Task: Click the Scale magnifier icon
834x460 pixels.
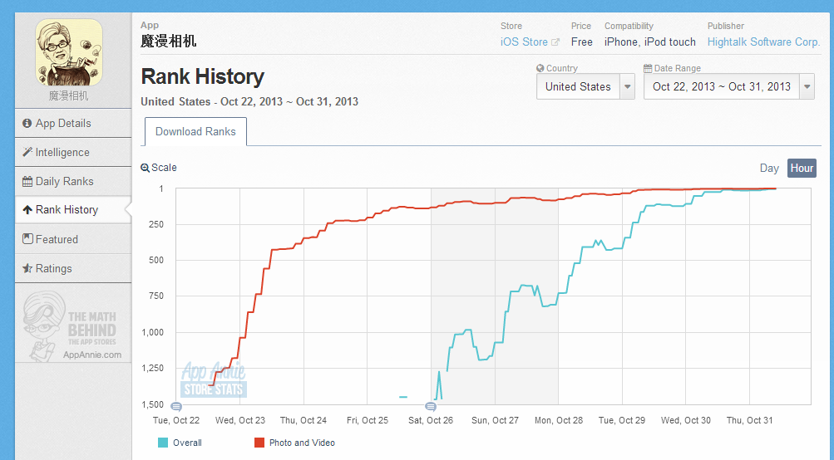Action: click(x=146, y=168)
